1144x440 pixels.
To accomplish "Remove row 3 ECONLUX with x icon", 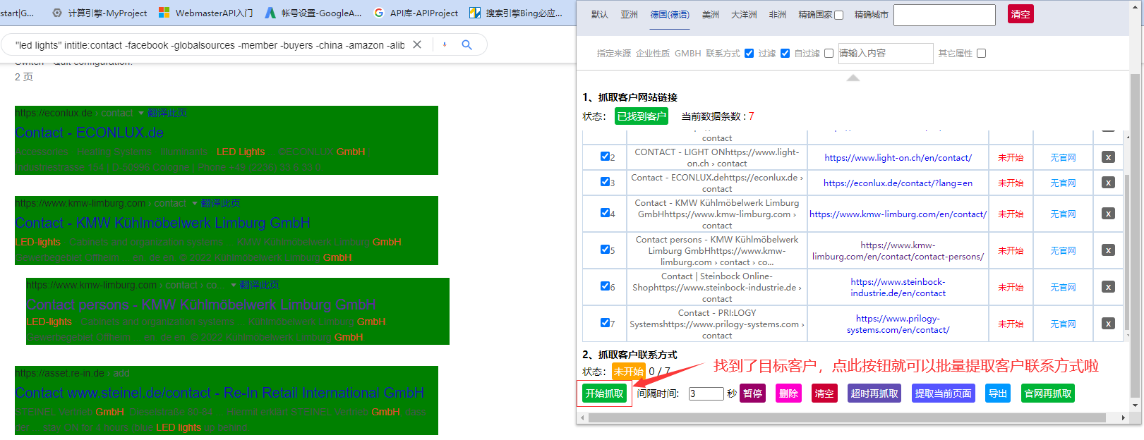I will (x=1108, y=183).
